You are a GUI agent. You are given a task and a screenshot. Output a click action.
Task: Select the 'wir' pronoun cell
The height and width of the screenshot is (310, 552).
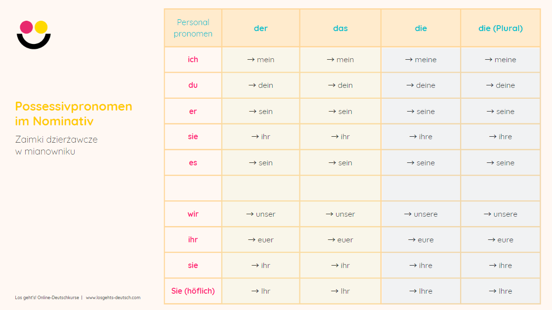pyautogui.click(x=193, y=214)
